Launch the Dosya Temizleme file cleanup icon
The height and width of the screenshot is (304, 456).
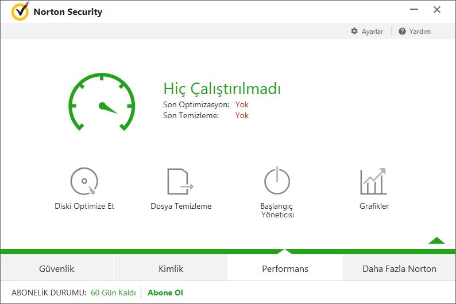coord(180,181)
